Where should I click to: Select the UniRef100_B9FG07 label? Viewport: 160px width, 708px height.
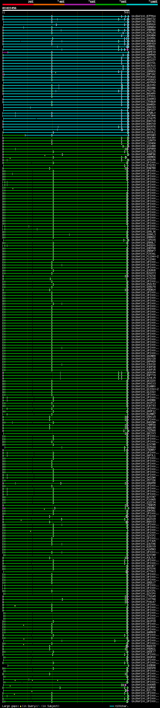pos(143,110)
